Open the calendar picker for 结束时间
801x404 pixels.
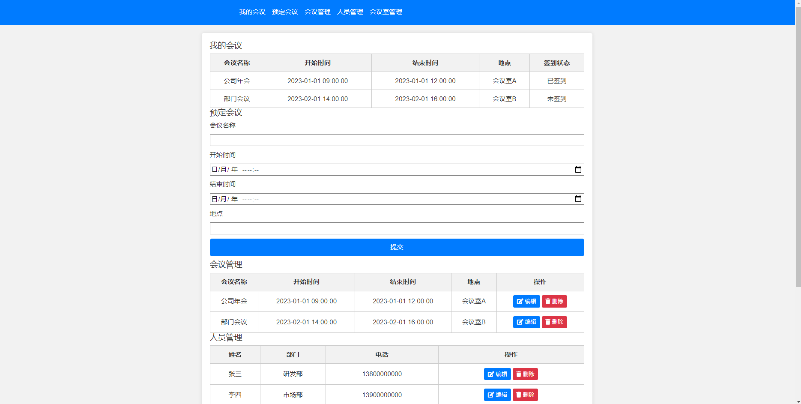578,199
